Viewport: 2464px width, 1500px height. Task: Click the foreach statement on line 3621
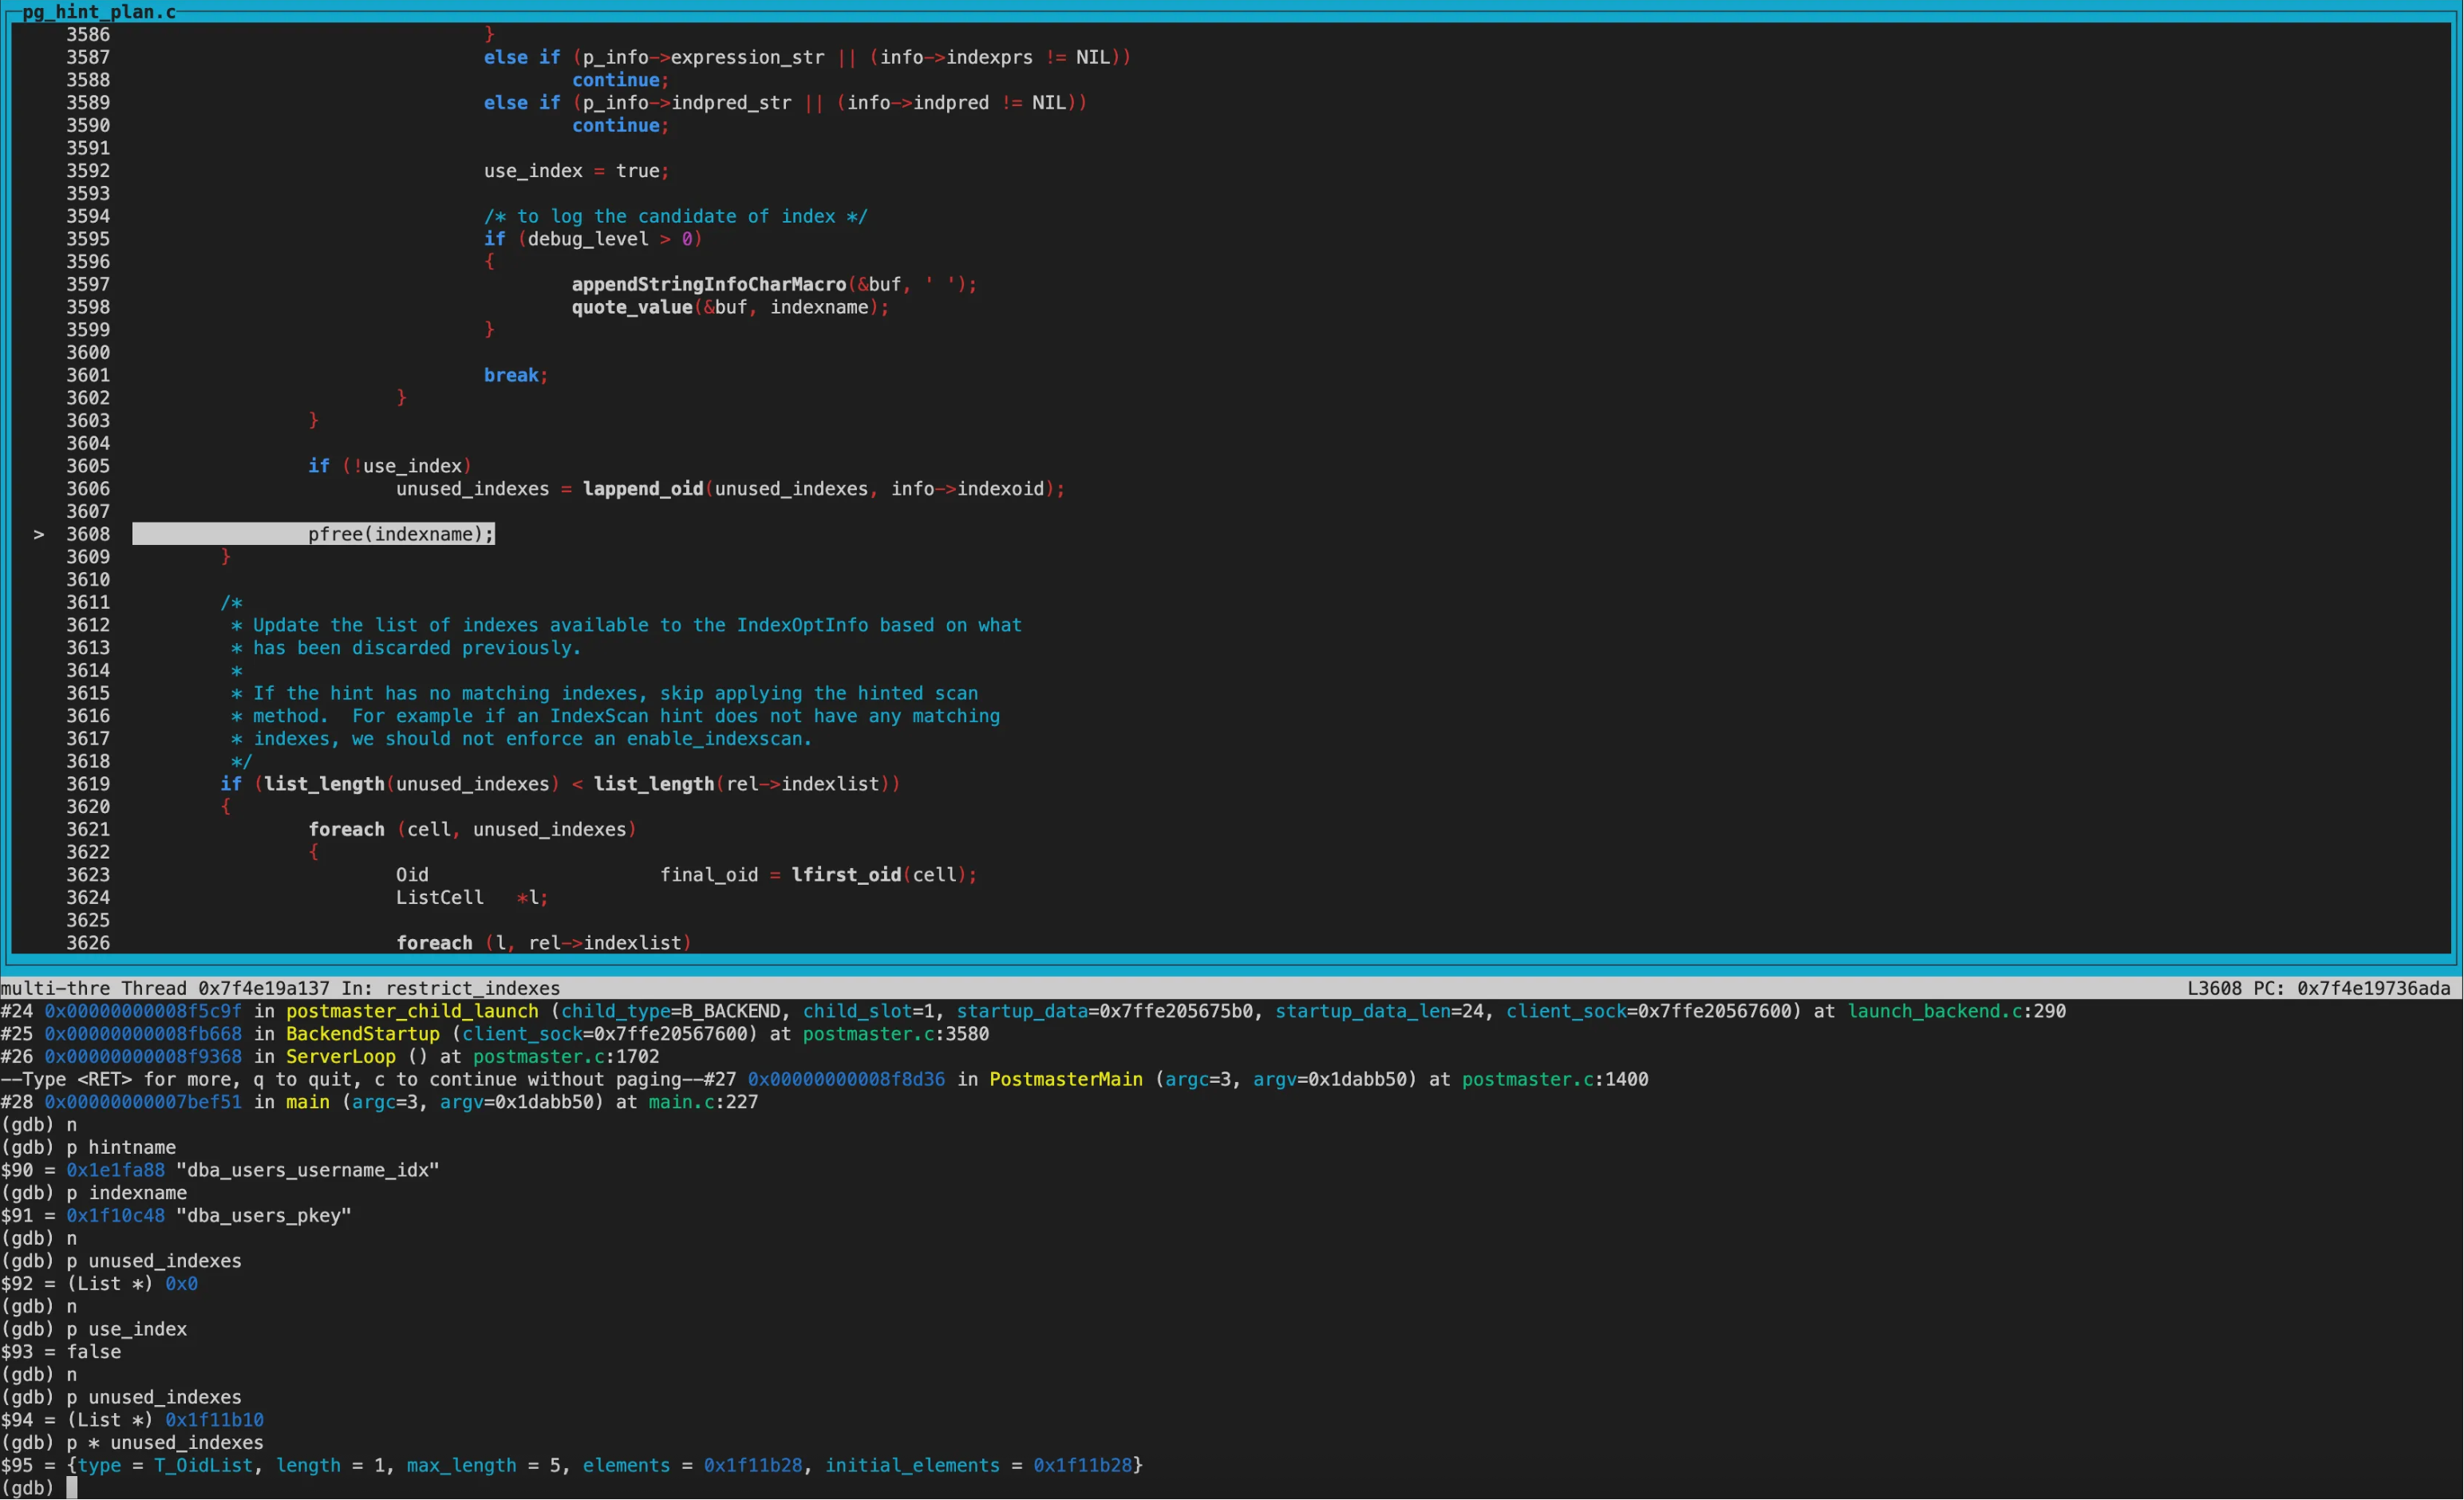click(346, 829)
